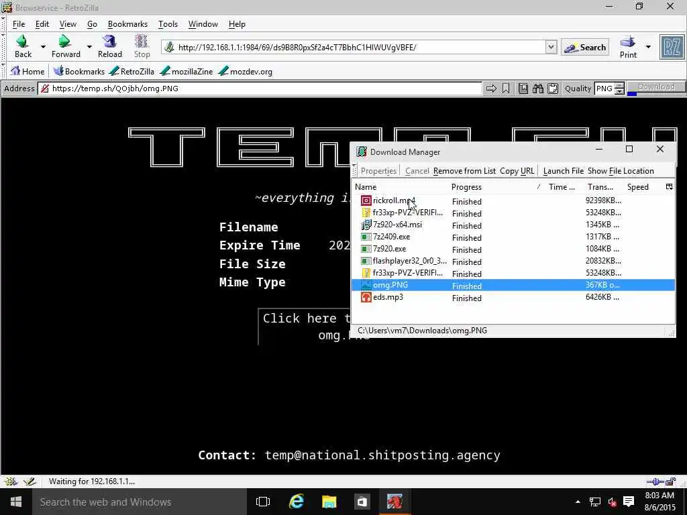Click Show File Location in Download Manager
Viewport: 687px width, 515px height.
(621, 171)
